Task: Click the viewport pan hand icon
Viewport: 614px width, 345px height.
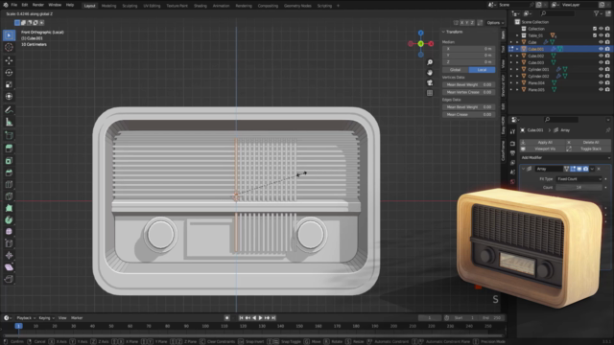Action: coord(430,73)
